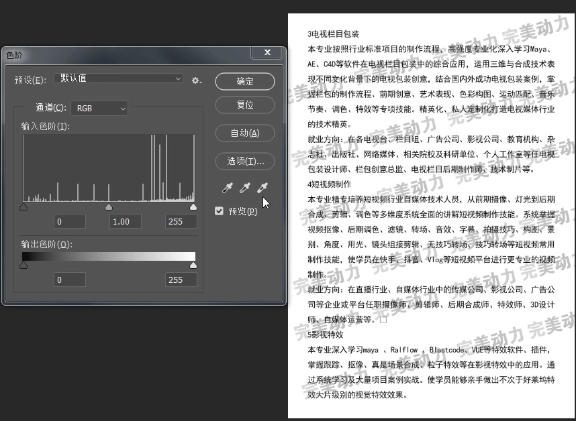Click the output levels white slider handle
The image size is (576, 421).
coord(193,265)
